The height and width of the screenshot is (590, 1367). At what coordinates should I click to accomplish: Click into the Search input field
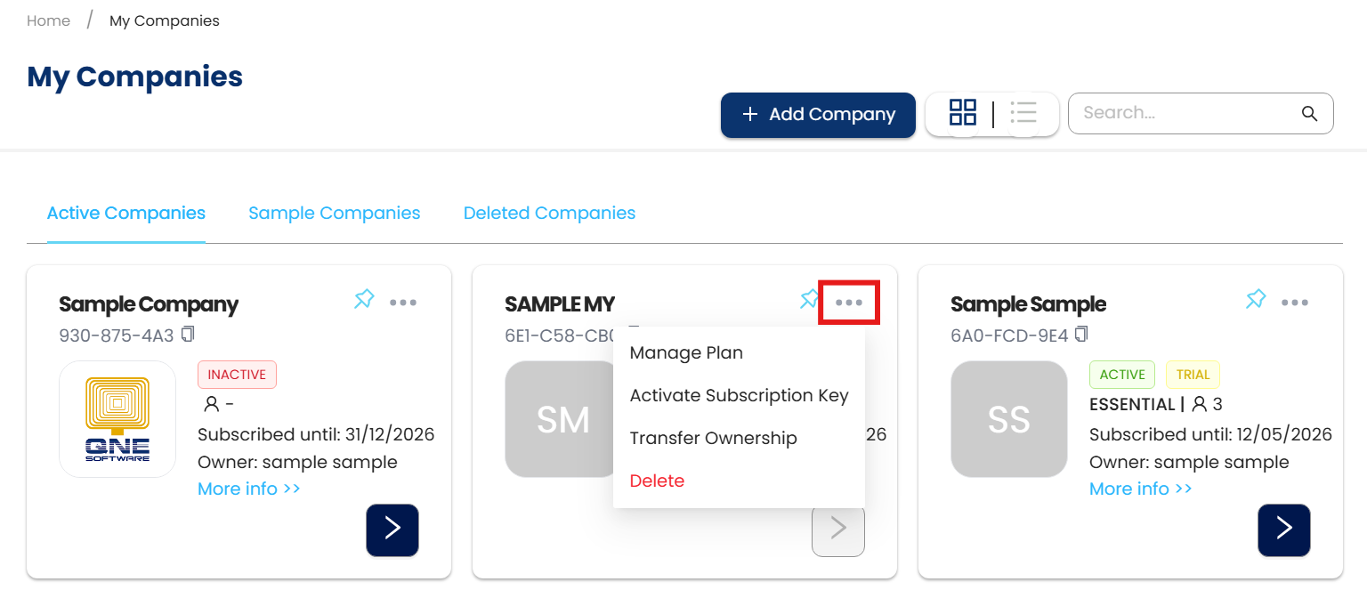click(x=1184, y=113)
